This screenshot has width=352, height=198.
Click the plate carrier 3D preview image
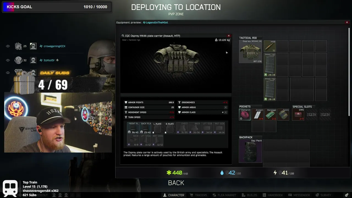point(176,61)
